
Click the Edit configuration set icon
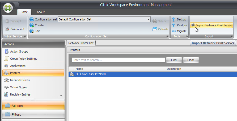tap(32, 31)
